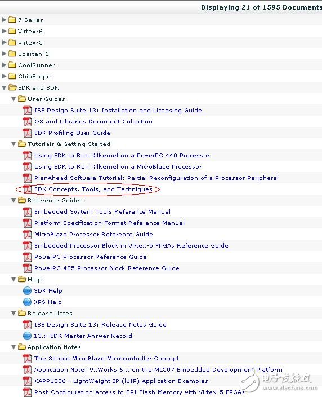Open Embedded System Tools Reference Manual
The image size is (322, 397).
pyautogui.click(x=102, y=212)
